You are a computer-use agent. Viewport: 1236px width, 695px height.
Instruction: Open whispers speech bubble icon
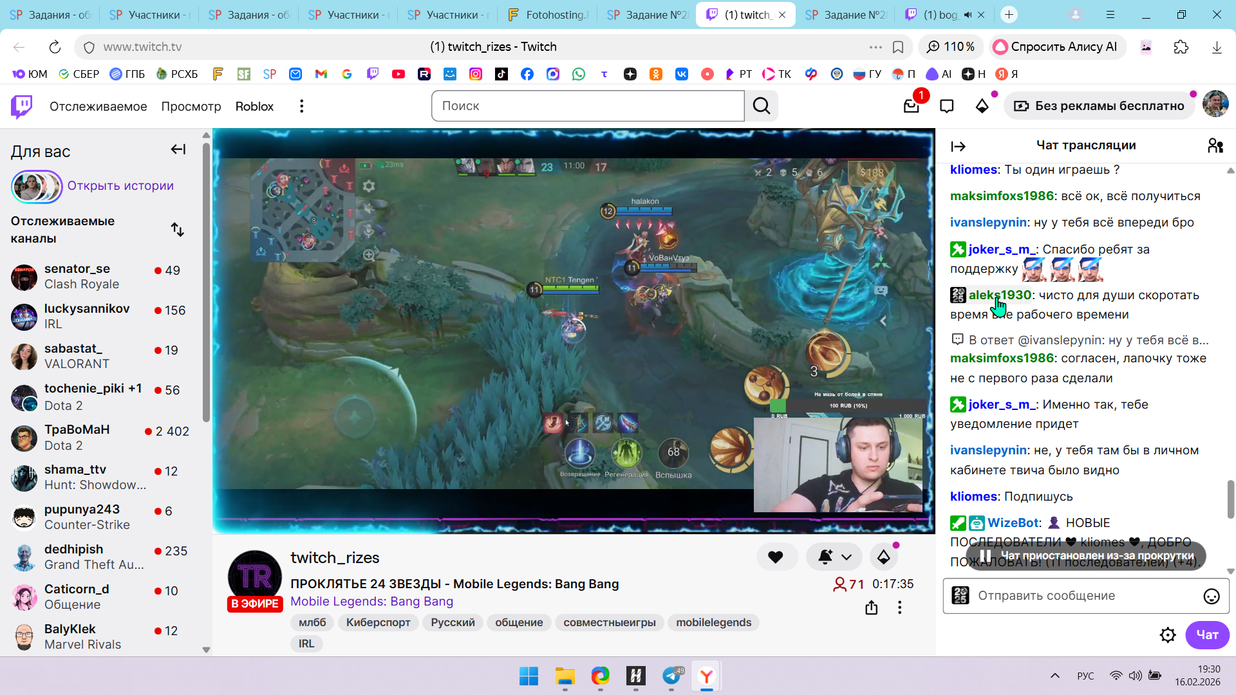coord(946,106)
